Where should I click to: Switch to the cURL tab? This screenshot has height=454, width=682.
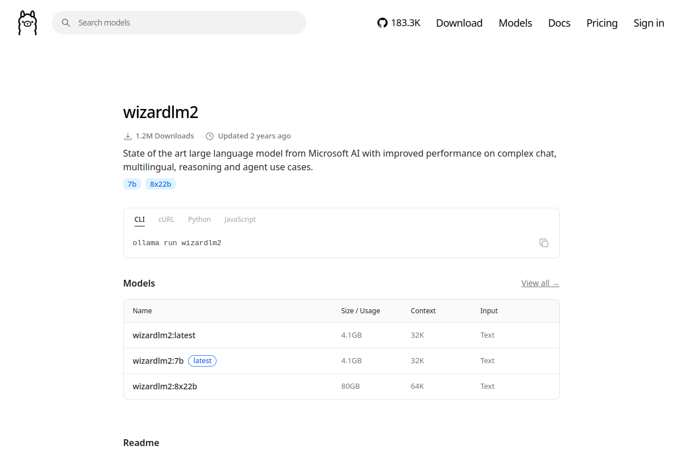point(167,220)
